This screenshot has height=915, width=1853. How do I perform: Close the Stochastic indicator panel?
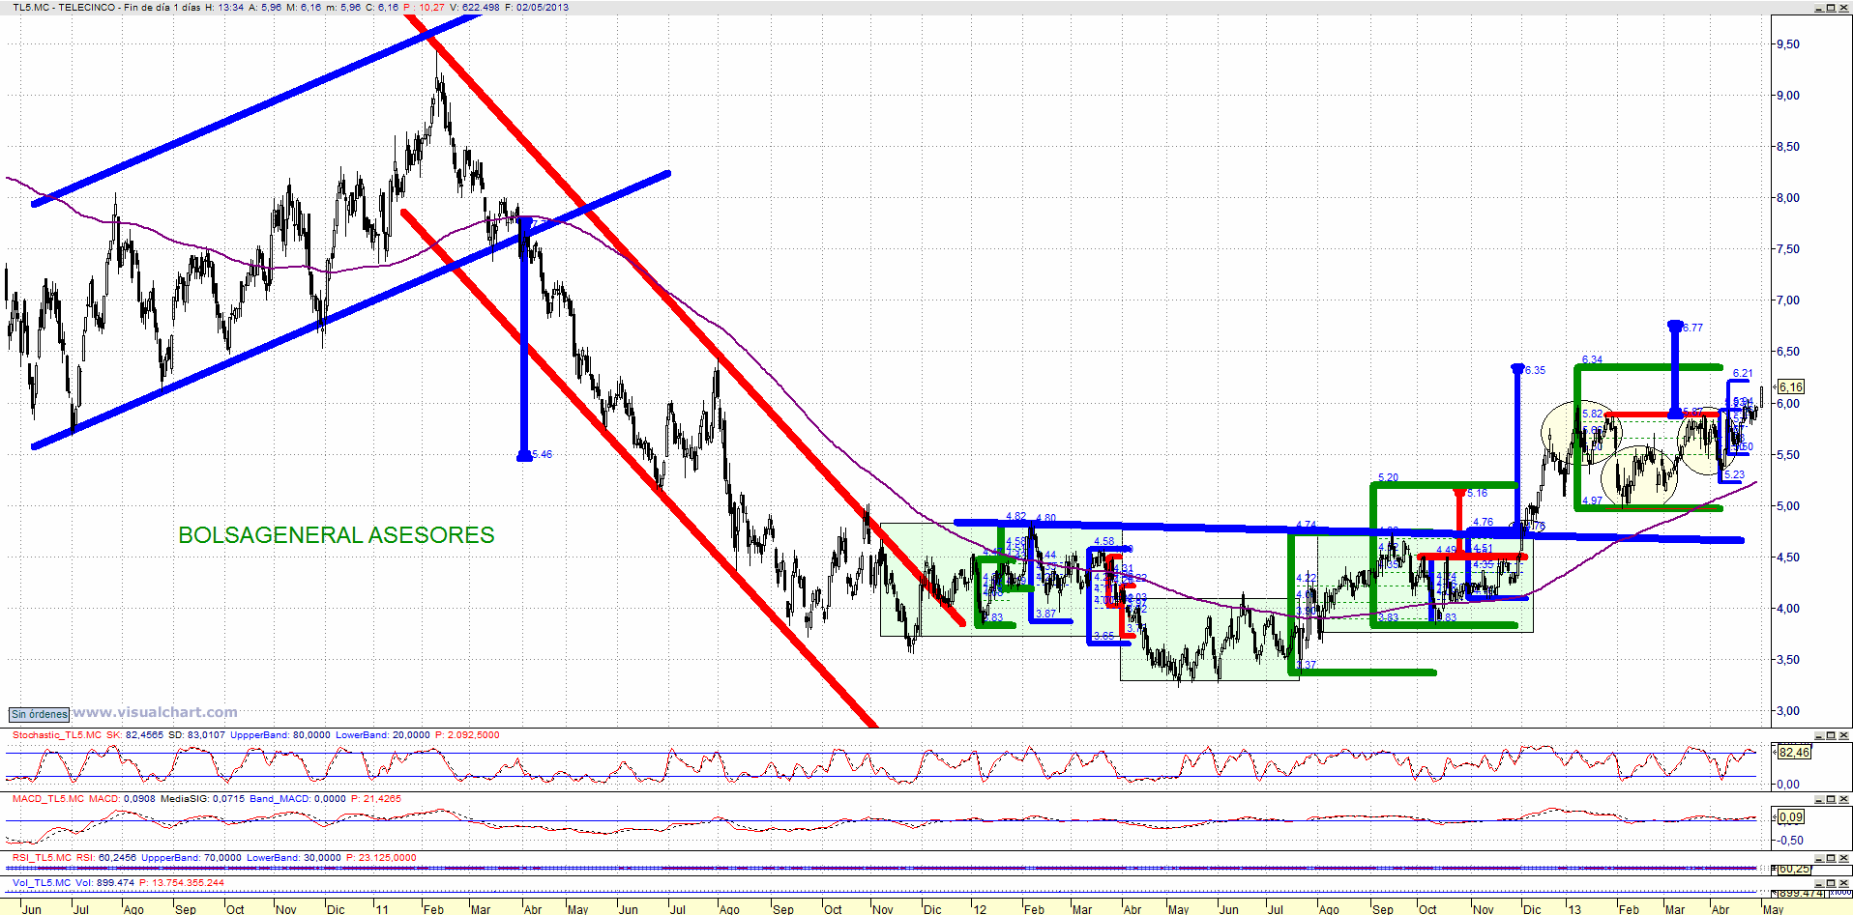pyautogui.click(x=1843, y=735)
